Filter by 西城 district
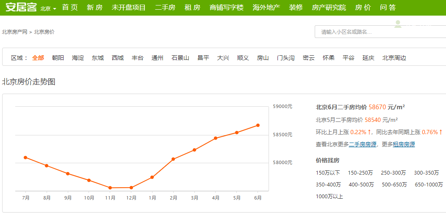The height and width of the screenshot is (213, 446). [x=118, y=58]
